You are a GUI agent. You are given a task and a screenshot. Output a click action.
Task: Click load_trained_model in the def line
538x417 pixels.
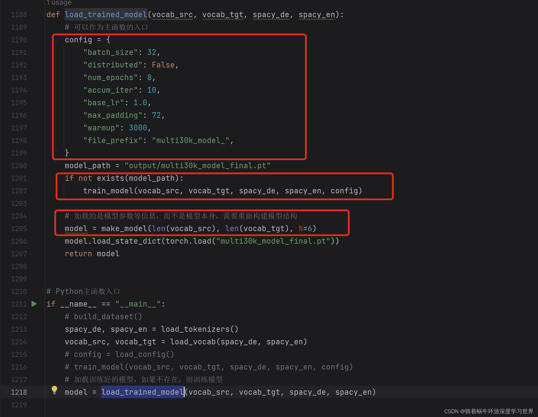pyautogui.click(x=106, y=15)
